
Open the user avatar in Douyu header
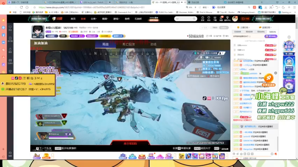click(235, 19)
